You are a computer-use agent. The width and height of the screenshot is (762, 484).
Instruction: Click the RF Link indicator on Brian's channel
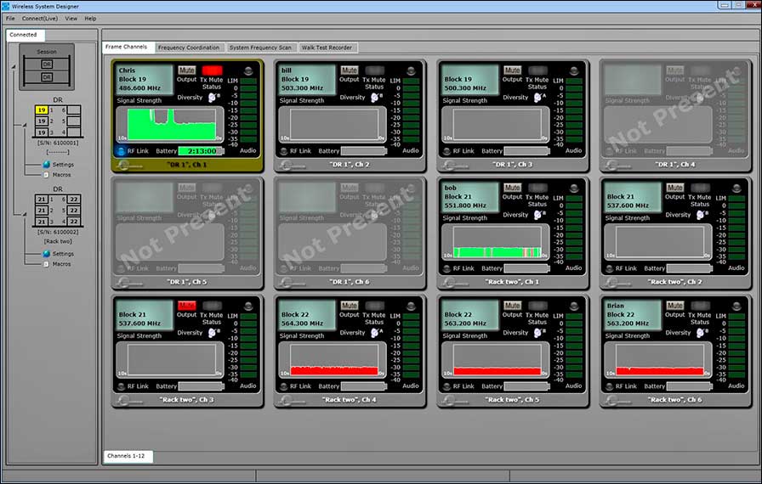click(x=610, y=386)
